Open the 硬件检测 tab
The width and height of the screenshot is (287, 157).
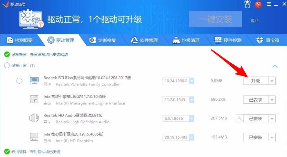tap(228, 40)
